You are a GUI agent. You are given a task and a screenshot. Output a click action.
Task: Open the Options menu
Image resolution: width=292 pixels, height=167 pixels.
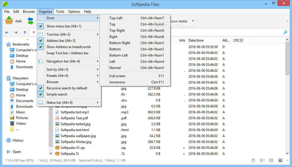tap(74, 12)
